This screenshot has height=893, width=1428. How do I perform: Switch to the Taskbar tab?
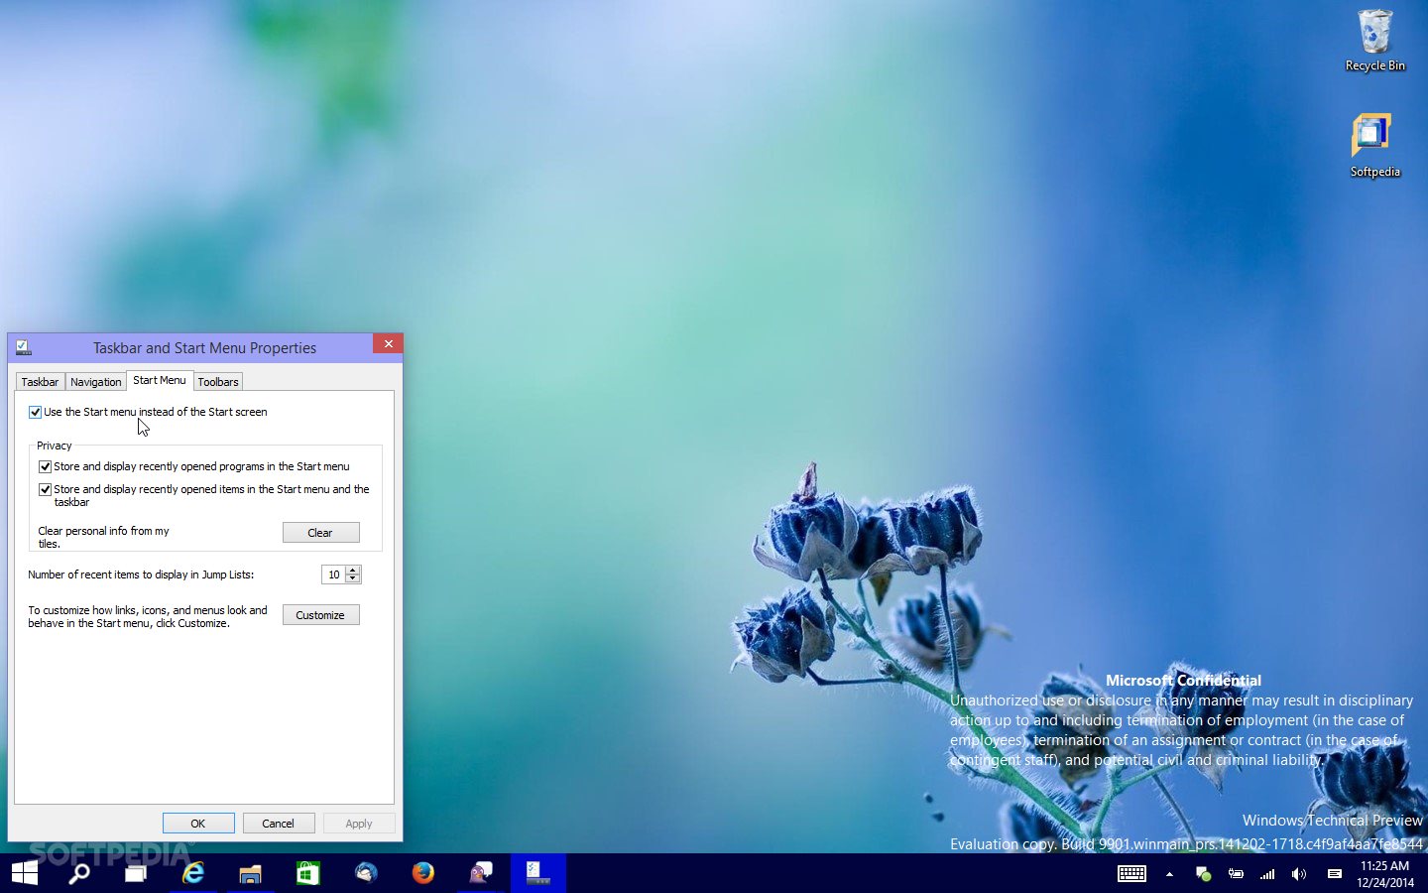tap(40, 382)
